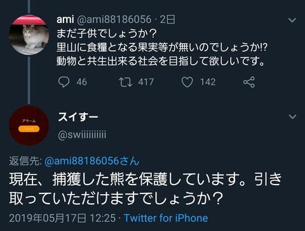Click the display name スイすー
The height and width of the screenshot is (231, 305).
(x=78, y=116)
